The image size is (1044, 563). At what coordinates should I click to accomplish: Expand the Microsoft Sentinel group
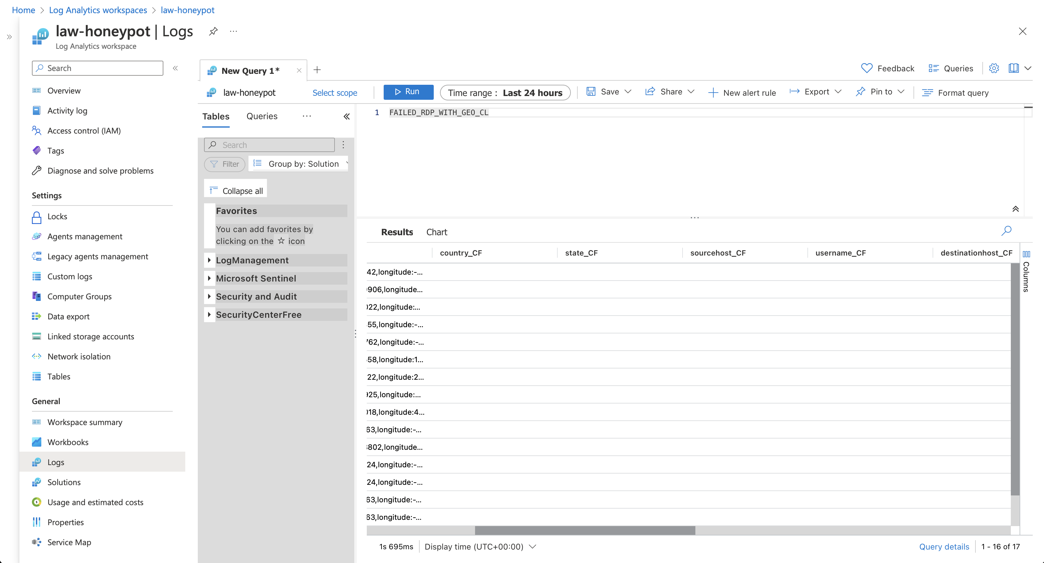click(x=209, y=278)
